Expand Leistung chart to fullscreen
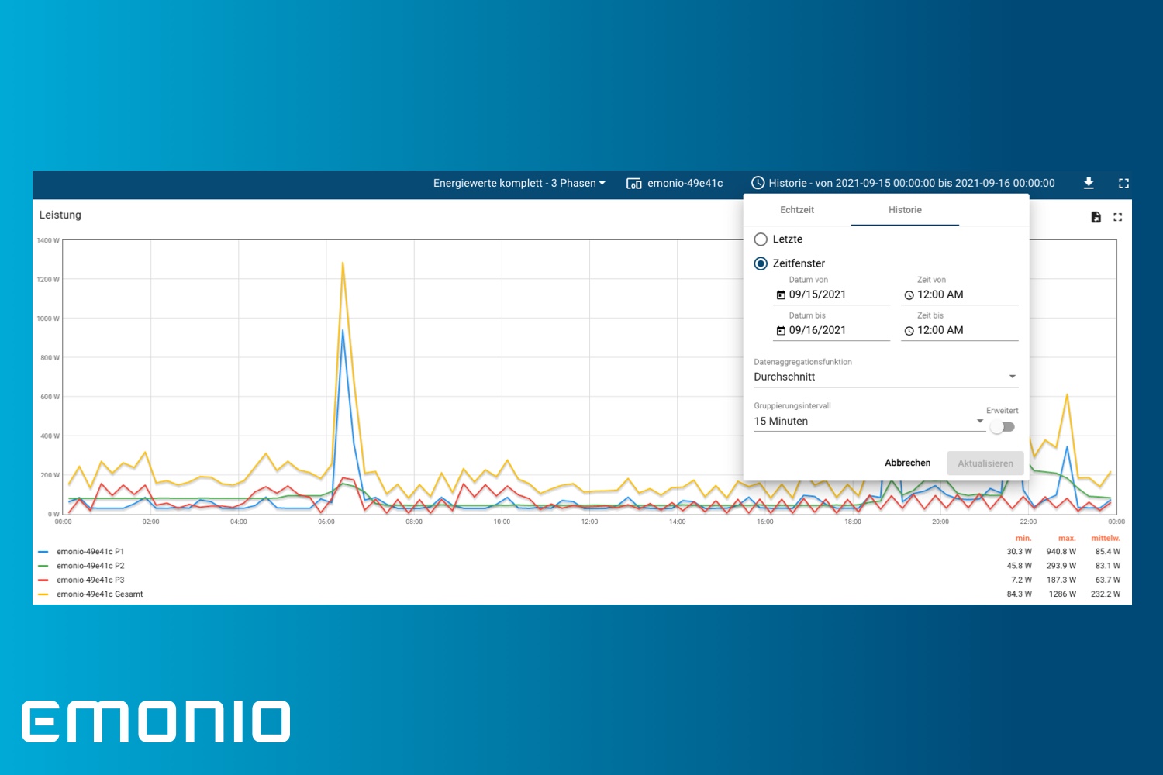This screenshot has height=775, width=1163. [x=1117, y=217]
